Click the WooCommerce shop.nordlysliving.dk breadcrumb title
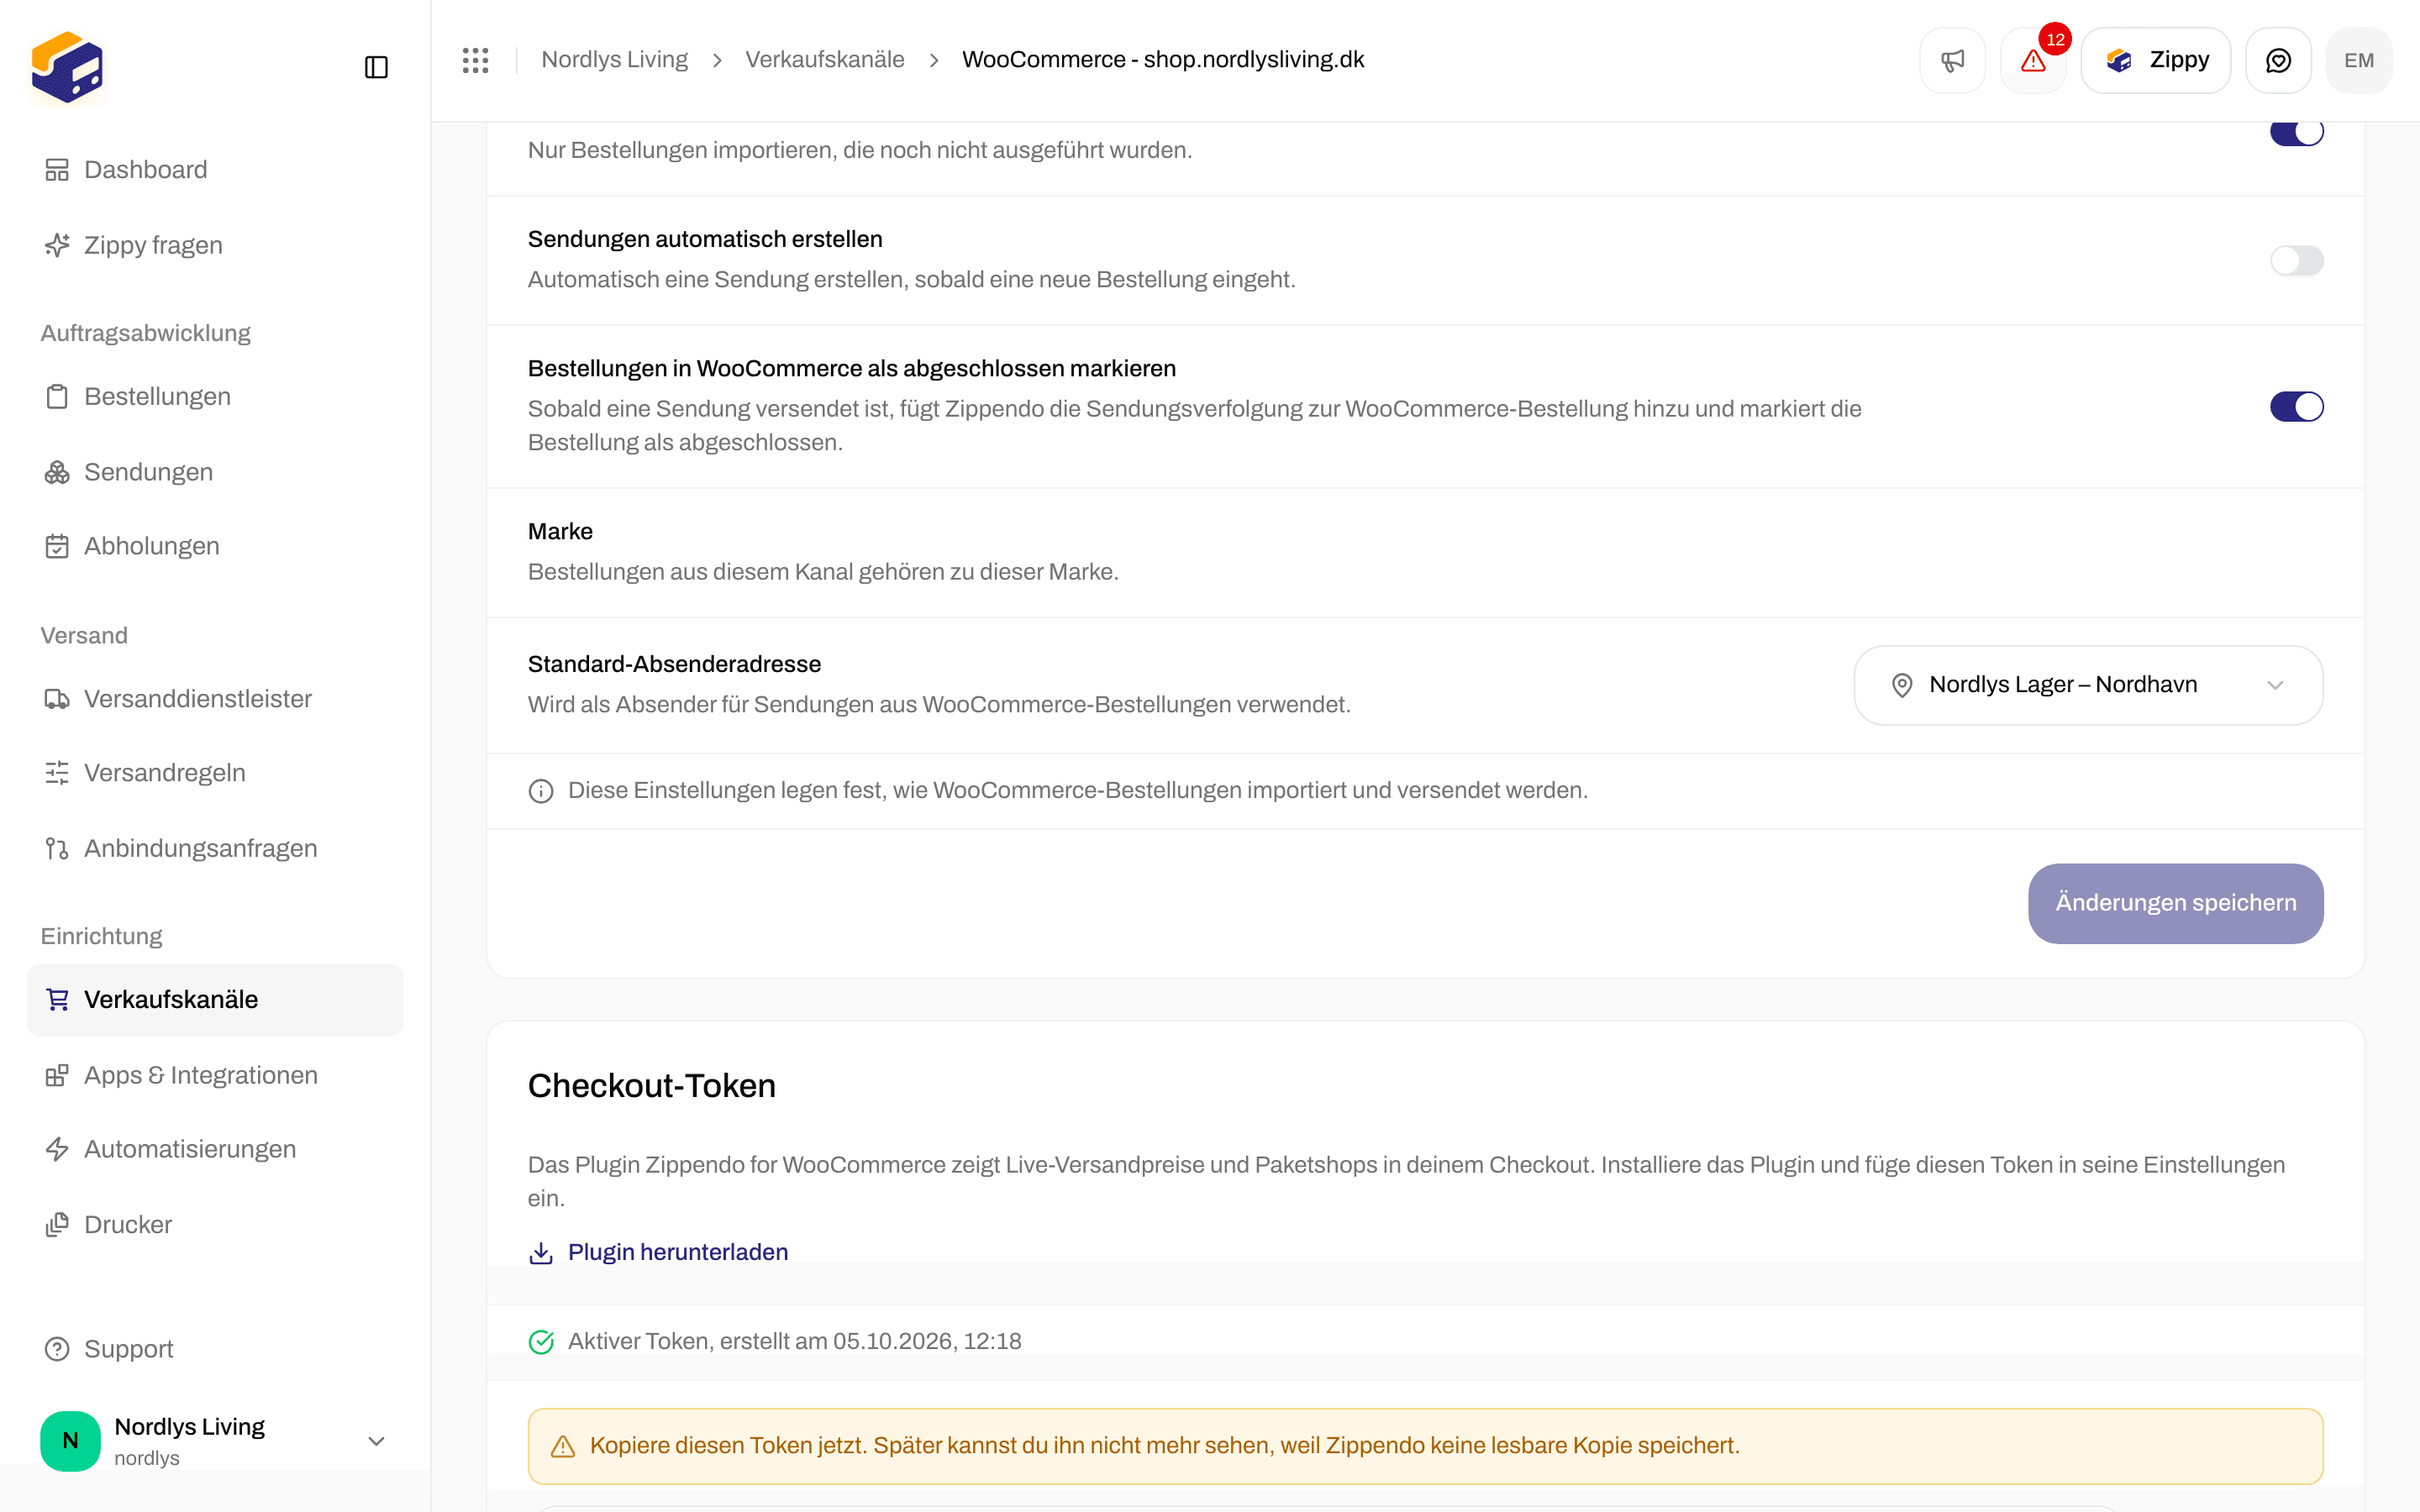Image resolution: width=2420 pixels, height=1512 pixels. 1162,60
